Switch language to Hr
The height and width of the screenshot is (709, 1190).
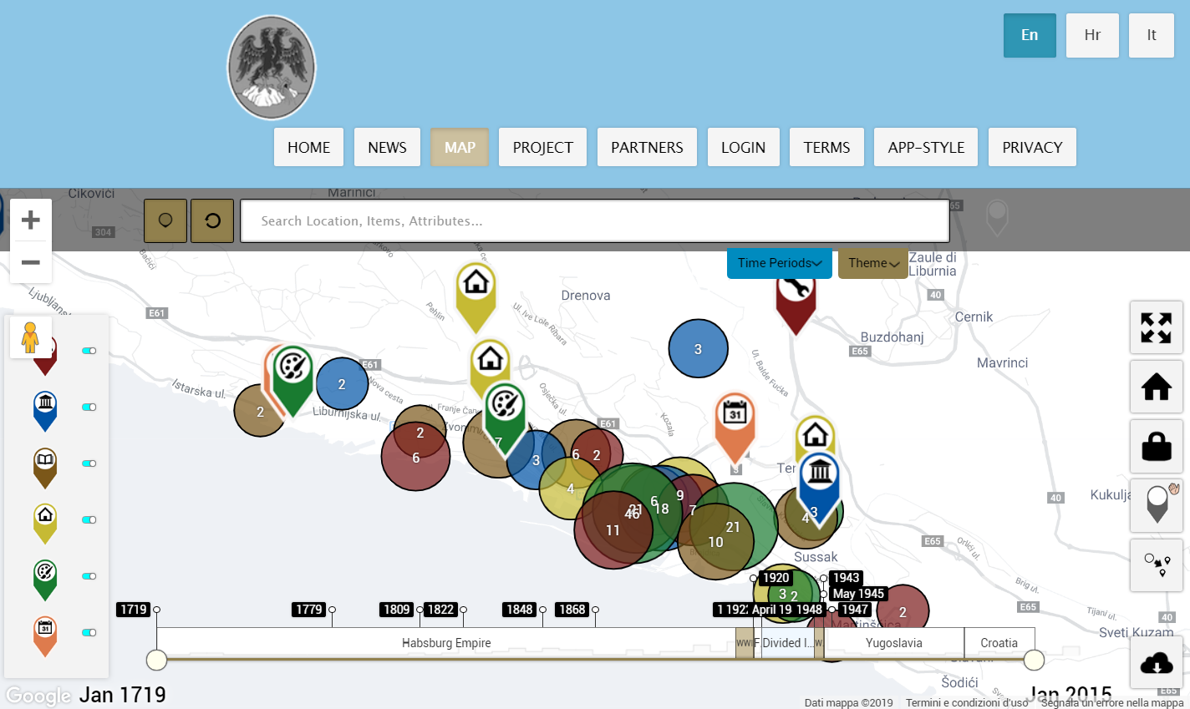(x=1092, y=35)
